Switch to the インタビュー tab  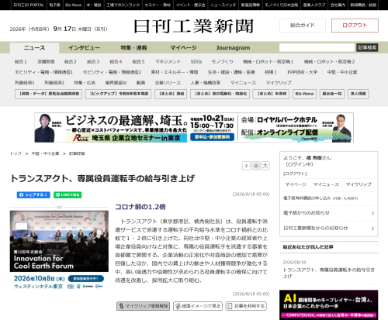pos(84,48)
